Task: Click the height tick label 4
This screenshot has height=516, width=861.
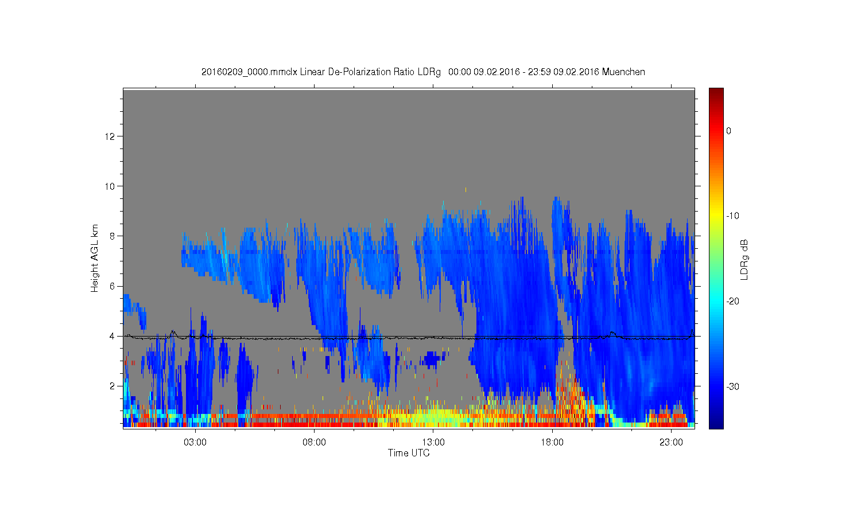Action: (114, 336)
